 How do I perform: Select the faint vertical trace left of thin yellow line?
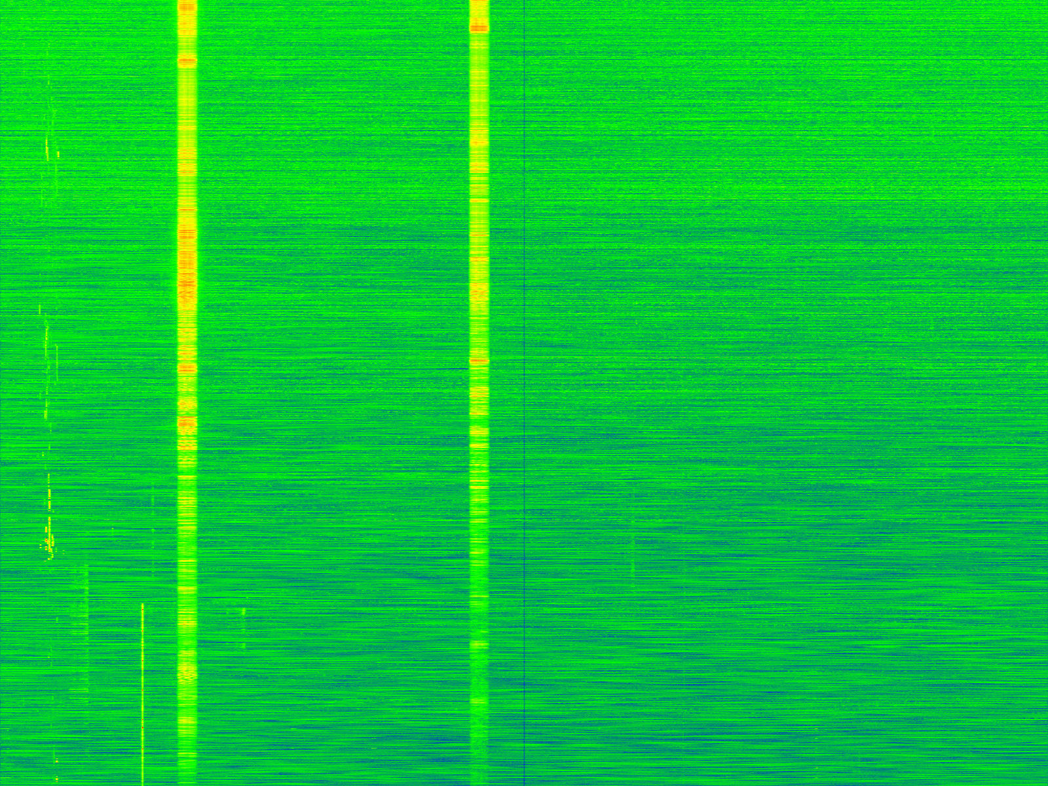click(x=87, y=629)
